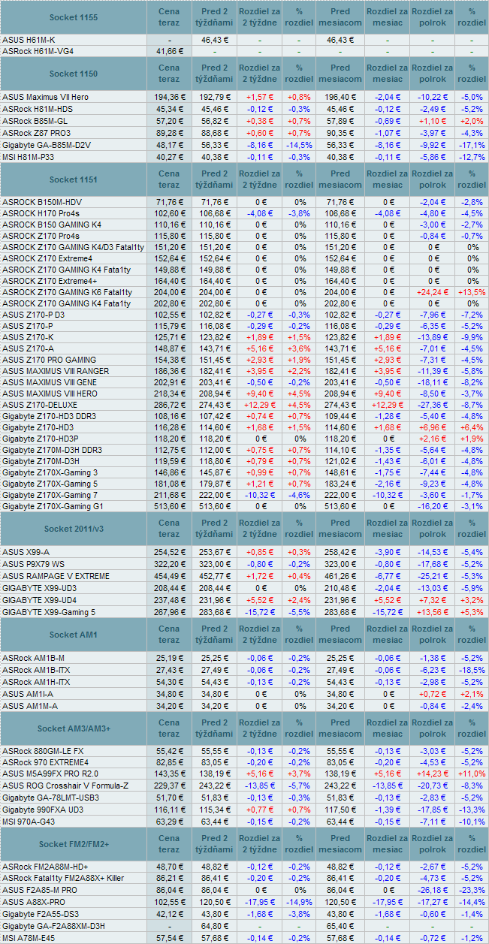Viewport: 489px width, 944px height.
Task: Select the Gigabyte Z170-HD3 DDR3 product name
Action: (49, 415)
